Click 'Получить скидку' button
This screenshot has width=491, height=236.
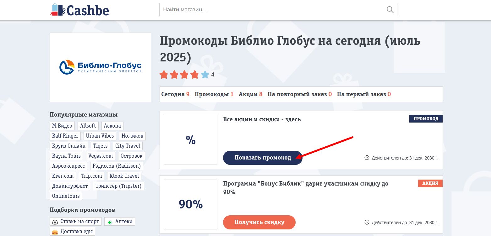point(259,222)
